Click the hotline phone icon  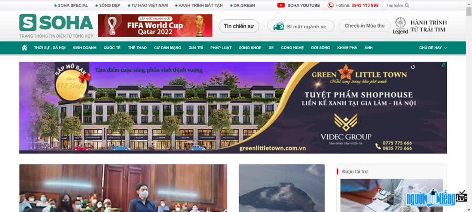tap(330, 5)
